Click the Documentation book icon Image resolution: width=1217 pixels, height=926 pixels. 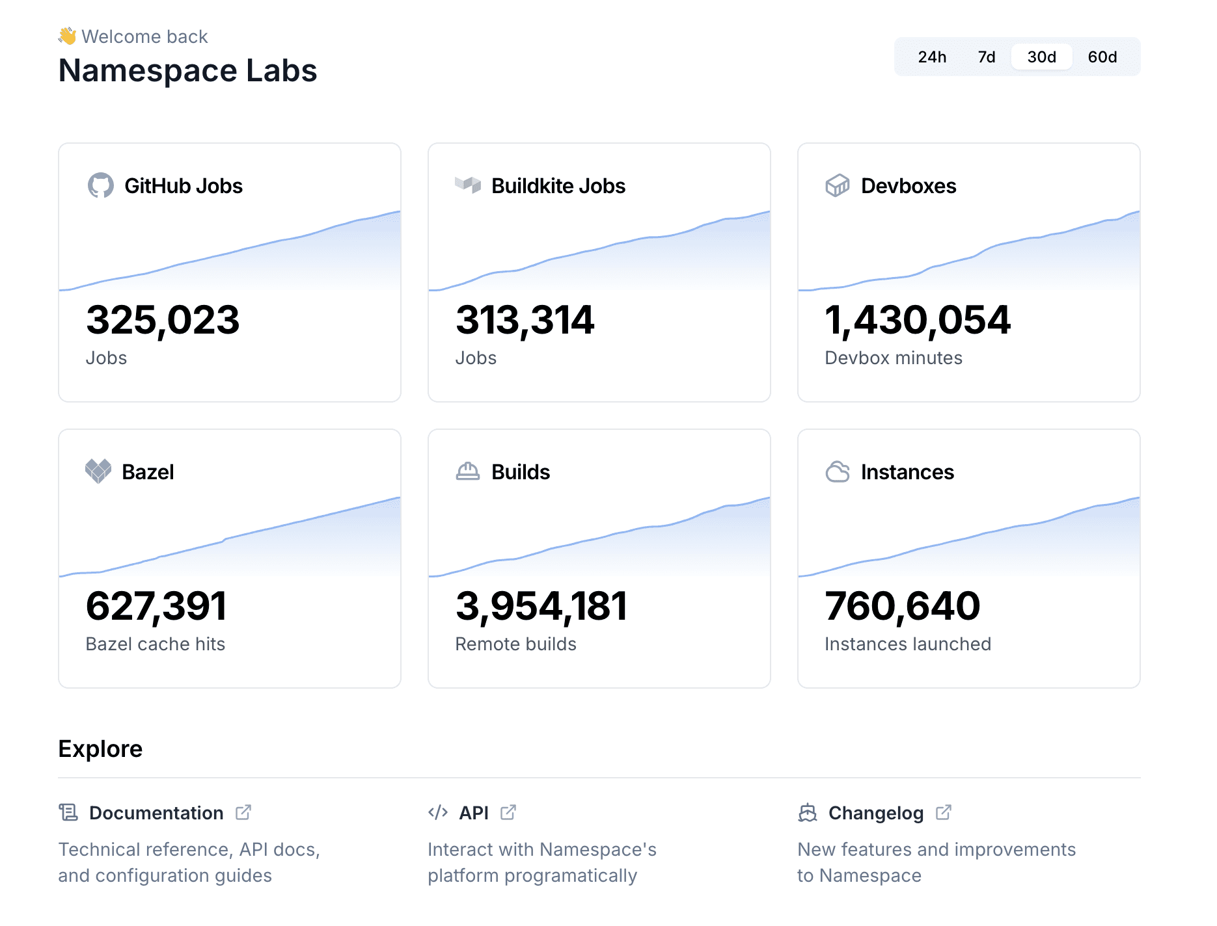68,812
